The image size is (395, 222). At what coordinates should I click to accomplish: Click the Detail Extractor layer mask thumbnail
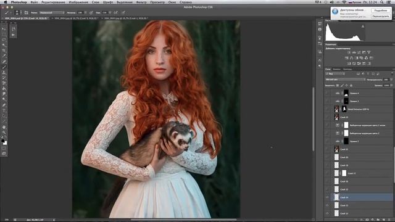[344, 109]
